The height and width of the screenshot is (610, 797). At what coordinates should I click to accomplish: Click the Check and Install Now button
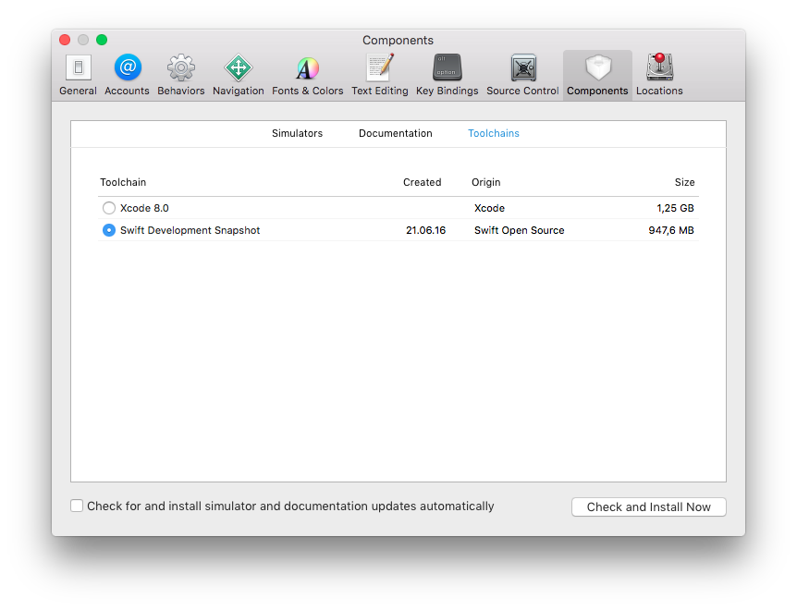648,506
